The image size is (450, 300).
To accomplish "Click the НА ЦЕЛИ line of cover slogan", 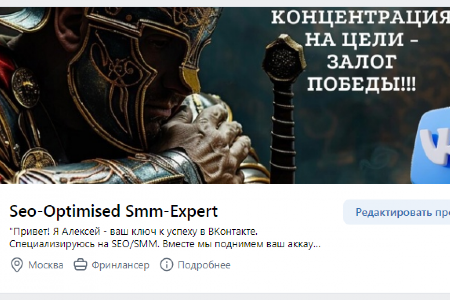I will 361,40.
